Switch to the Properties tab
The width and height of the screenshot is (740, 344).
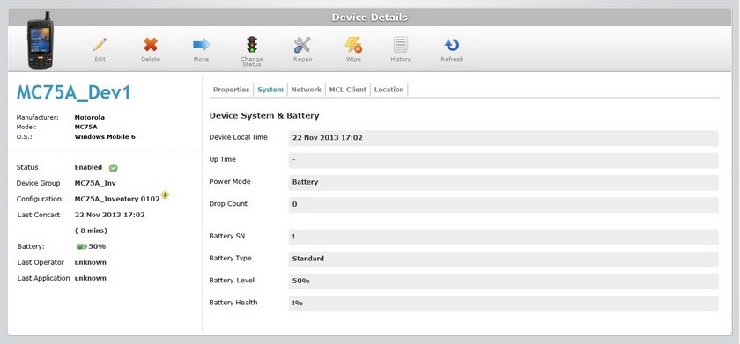[231, 90]
